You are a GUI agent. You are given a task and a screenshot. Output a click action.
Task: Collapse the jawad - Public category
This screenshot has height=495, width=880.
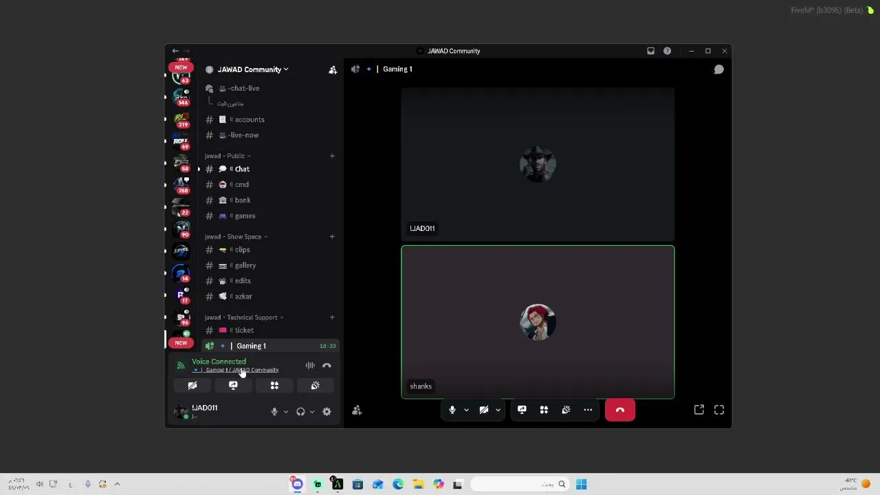coord(228,156)
